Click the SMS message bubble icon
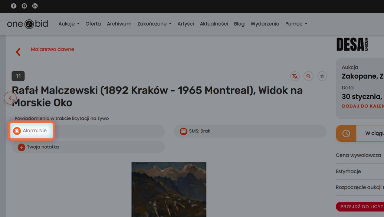The height and width of the screenshot is (217, 384). [x=183, y=131]
